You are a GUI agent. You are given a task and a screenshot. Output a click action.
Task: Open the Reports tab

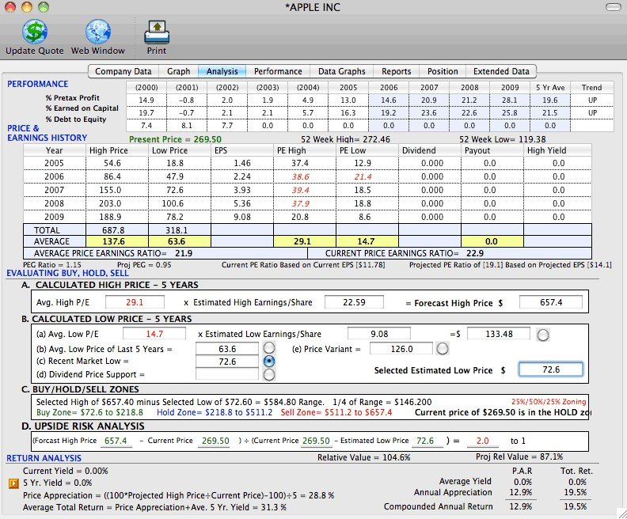point(396,71)
